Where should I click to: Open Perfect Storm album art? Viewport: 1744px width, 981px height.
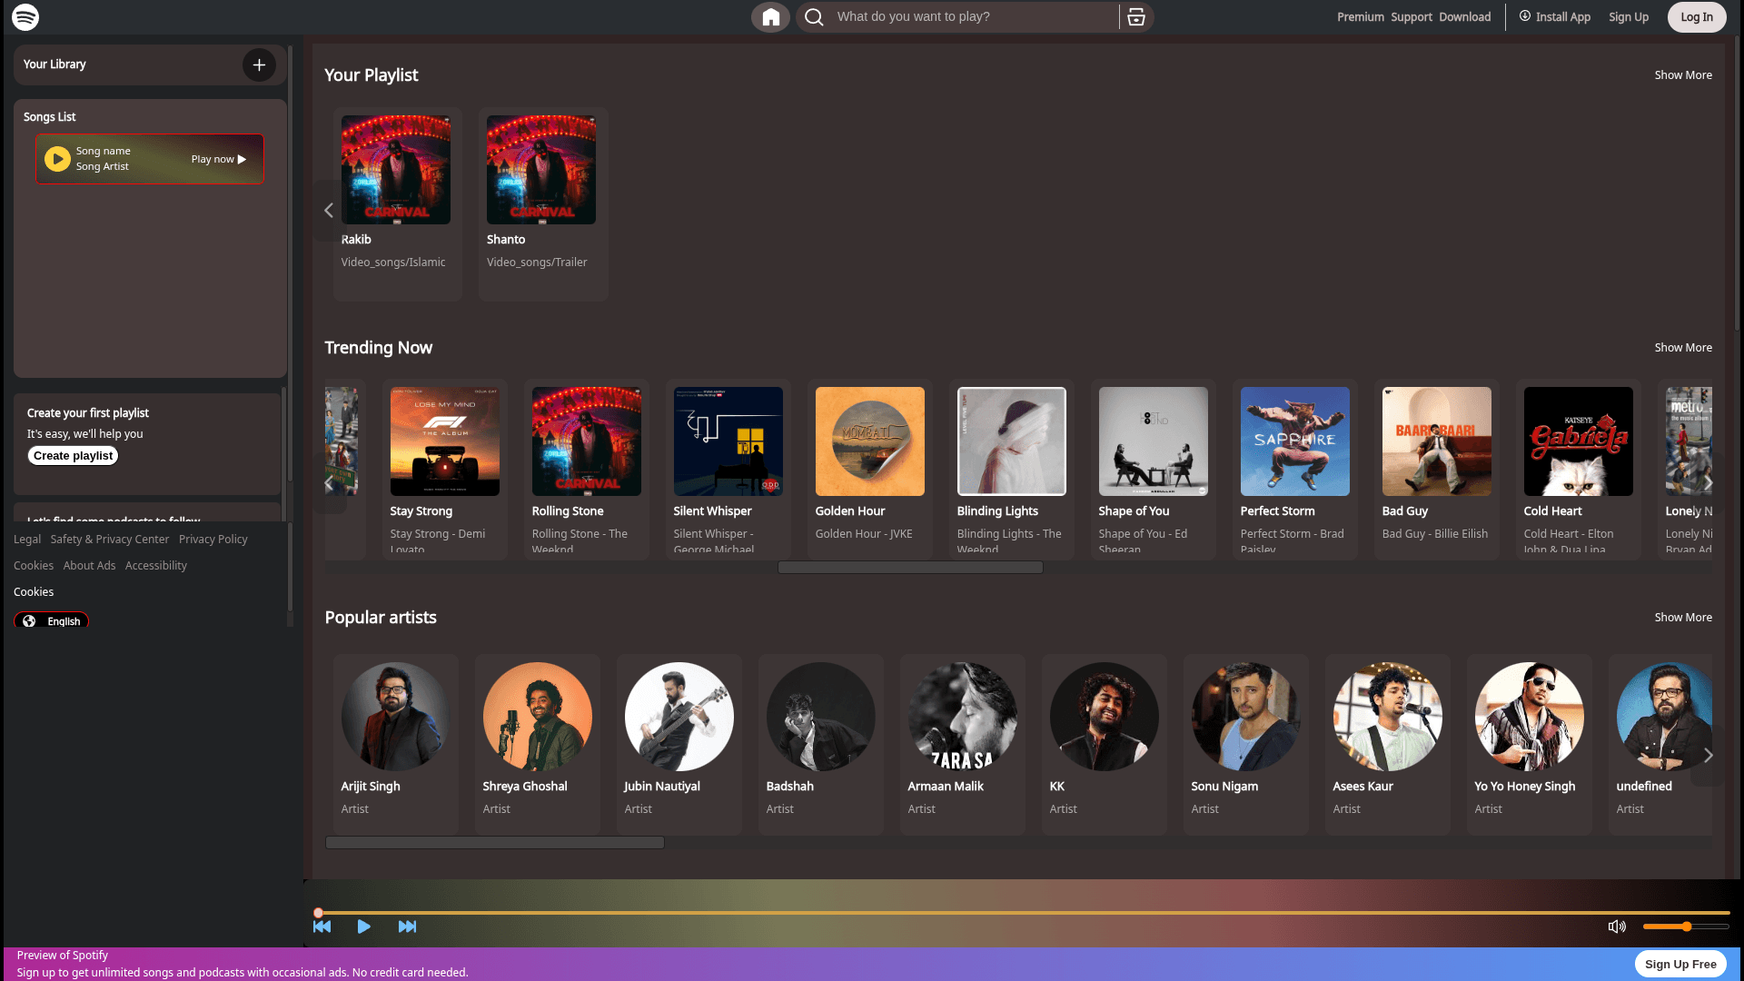click(x=1295, y=441)
